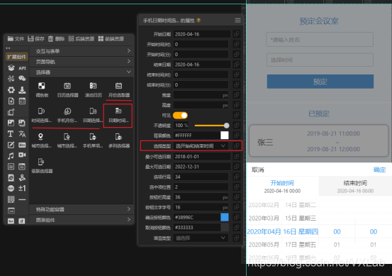Click 删除 delete in the toolbar
The width and height of the screenshot is (392, 276).
coord(56,39)
